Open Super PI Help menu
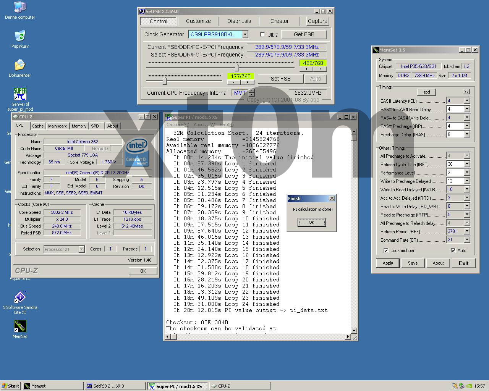This screenshot has width=489, height=391. pos(227,124)
